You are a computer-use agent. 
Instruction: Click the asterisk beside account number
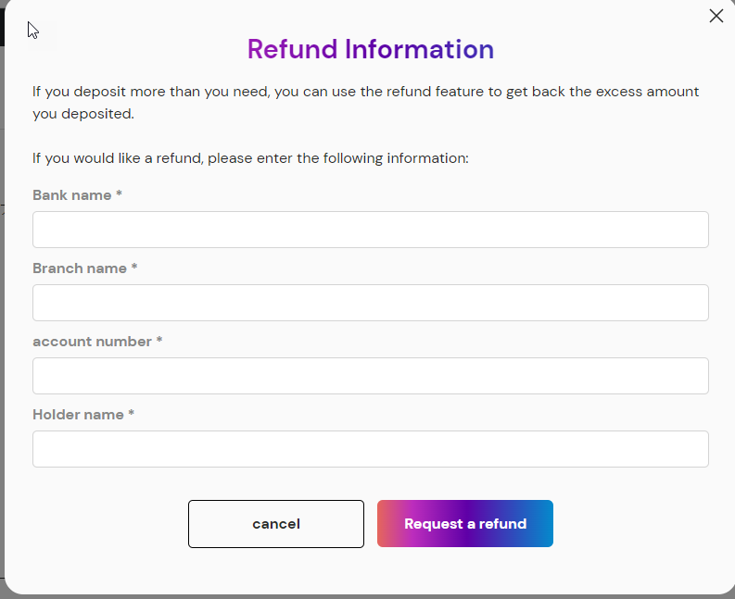(x=159, y=341)
